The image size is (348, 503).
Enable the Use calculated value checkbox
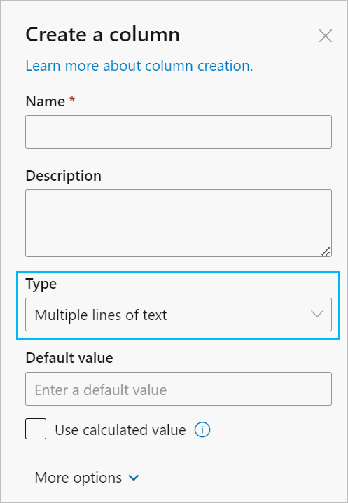[x=36, y=429]
